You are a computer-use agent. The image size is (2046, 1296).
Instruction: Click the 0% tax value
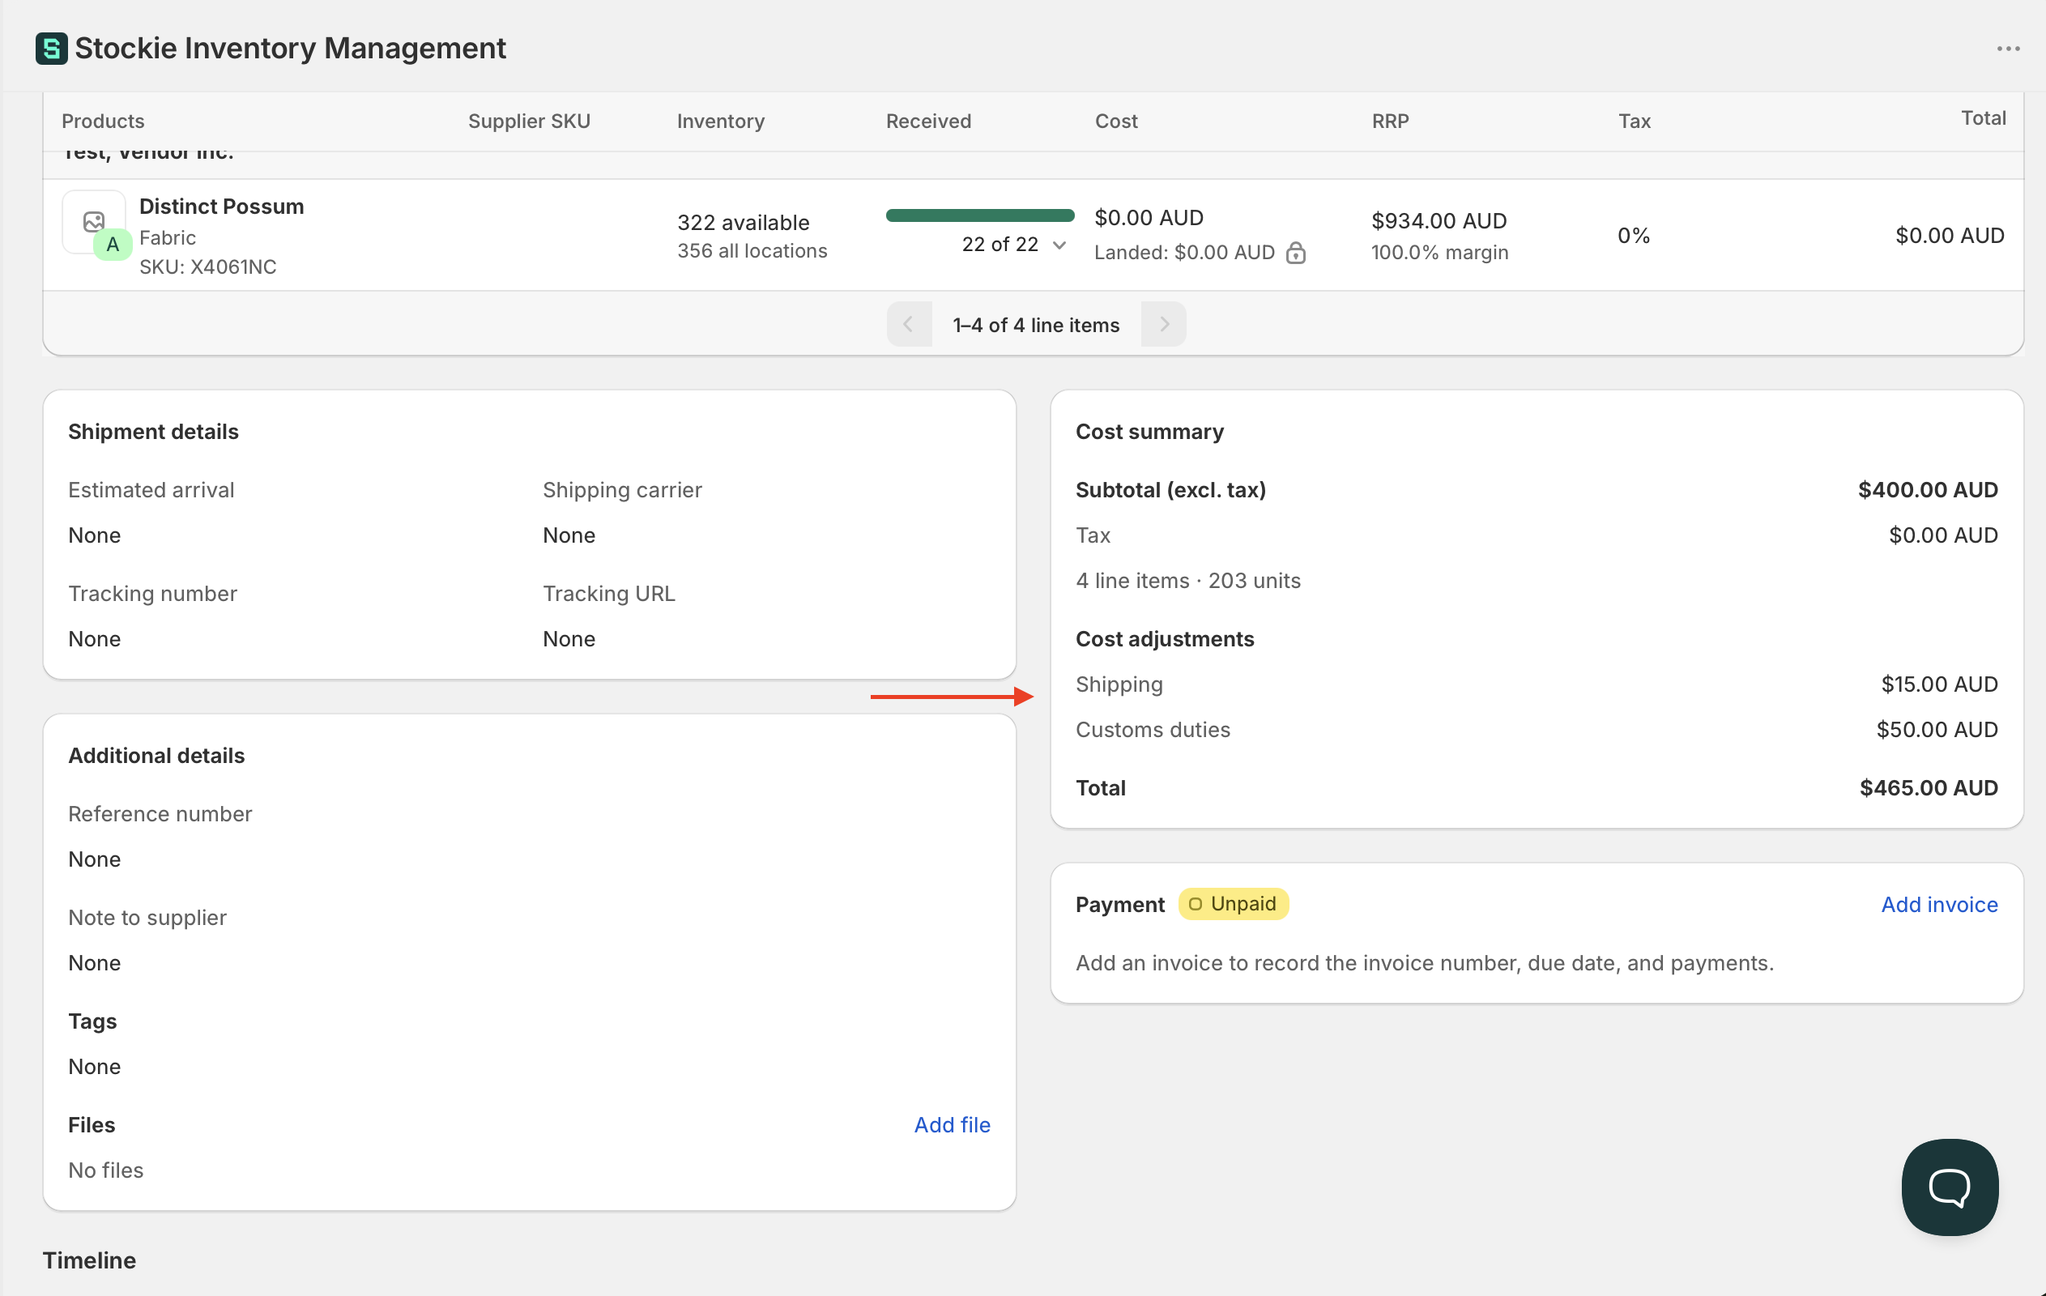pos(1633,236)
